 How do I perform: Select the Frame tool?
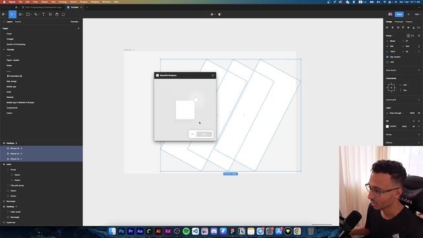(x=20, y=15)
